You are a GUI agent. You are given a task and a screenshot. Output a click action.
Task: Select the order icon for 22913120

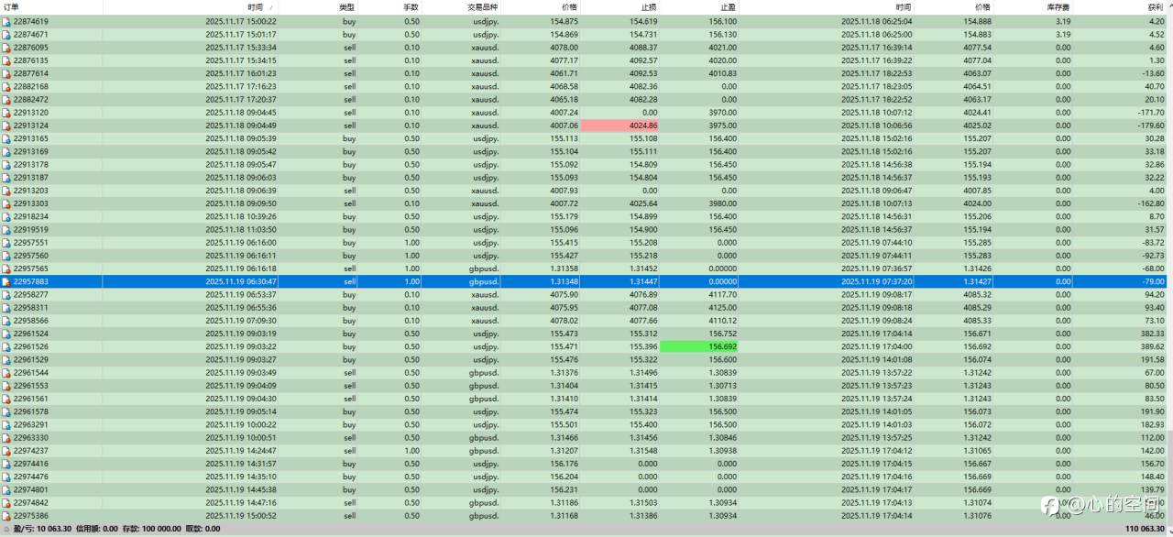(x=6, y=113)
